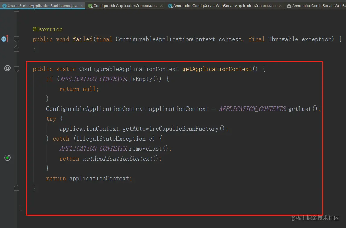Click the diagram icon on the last tab
Screen dimensions: 346x228
coord(289,6)
